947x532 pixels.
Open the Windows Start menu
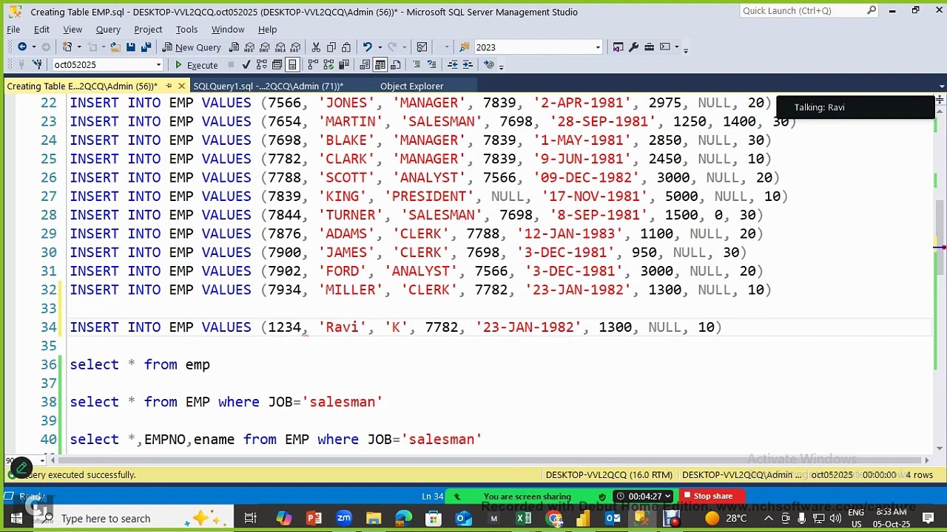tap(16, 518)
